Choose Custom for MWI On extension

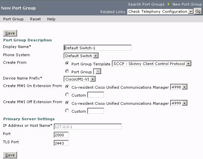pos(67,95)
